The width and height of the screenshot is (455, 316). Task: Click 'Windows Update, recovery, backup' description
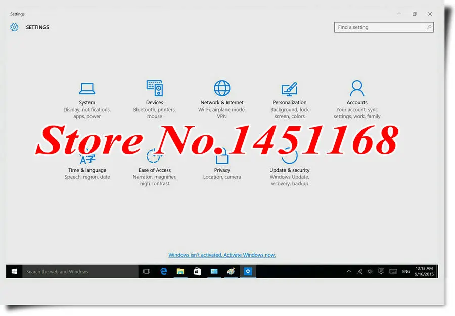pos(289,180)
